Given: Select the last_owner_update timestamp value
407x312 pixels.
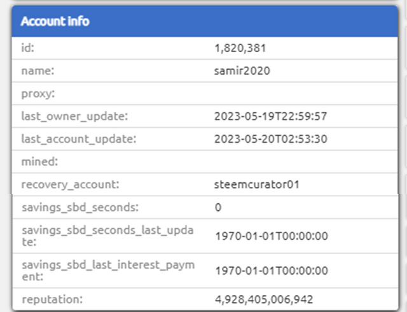Looking at the screenshot, I should (x=270, y=116).
